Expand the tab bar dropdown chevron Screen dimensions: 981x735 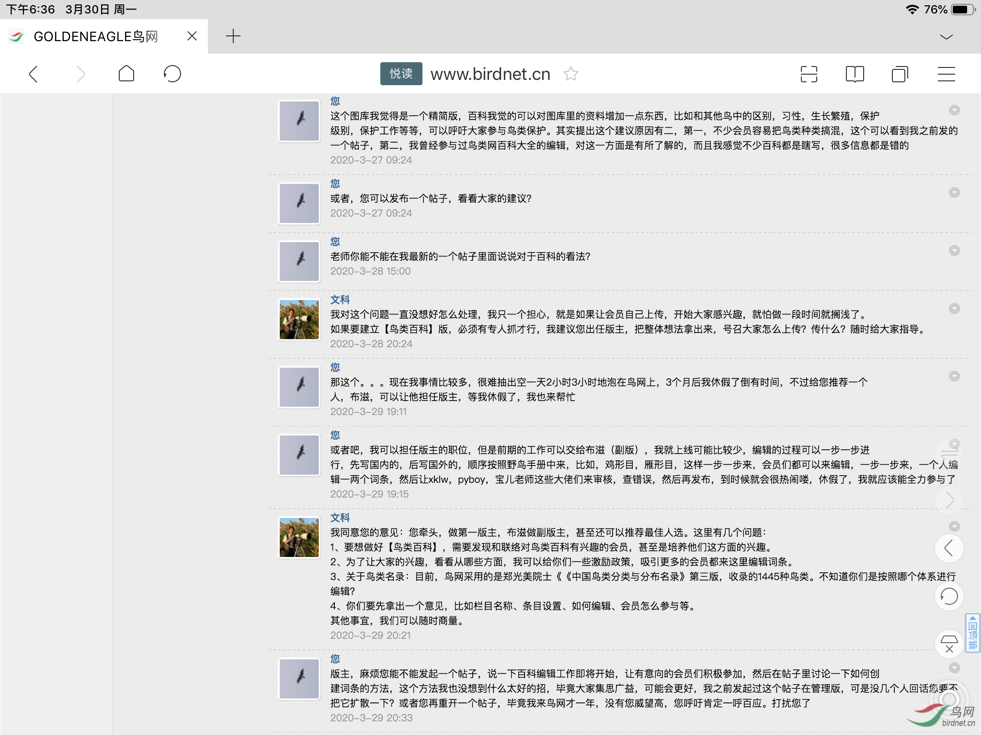click(946, 37)
